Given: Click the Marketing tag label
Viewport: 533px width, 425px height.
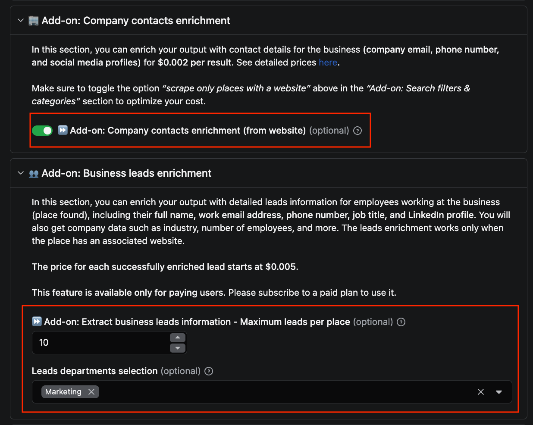Looking at the screenshot, I should (63, 392).
